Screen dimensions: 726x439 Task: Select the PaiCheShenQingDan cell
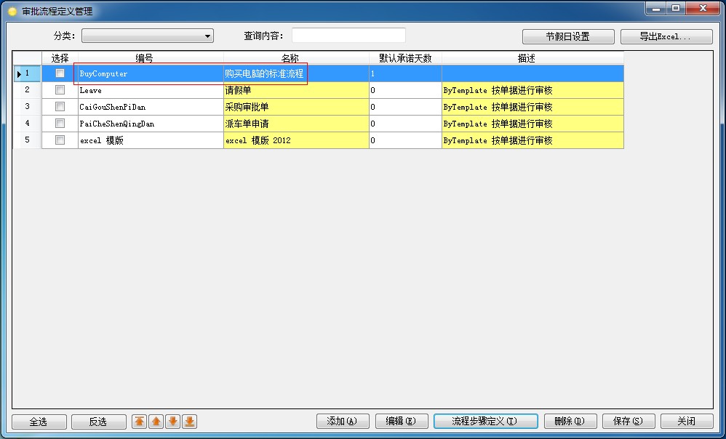tap(151, 124)
